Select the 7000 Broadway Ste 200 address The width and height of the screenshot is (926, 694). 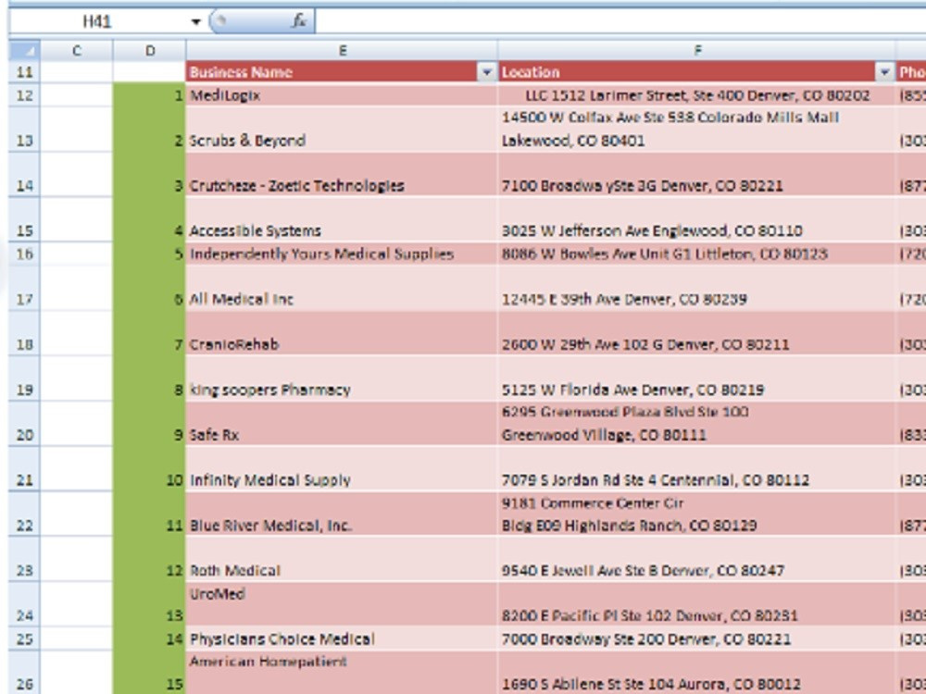click(x=697, y=639)
